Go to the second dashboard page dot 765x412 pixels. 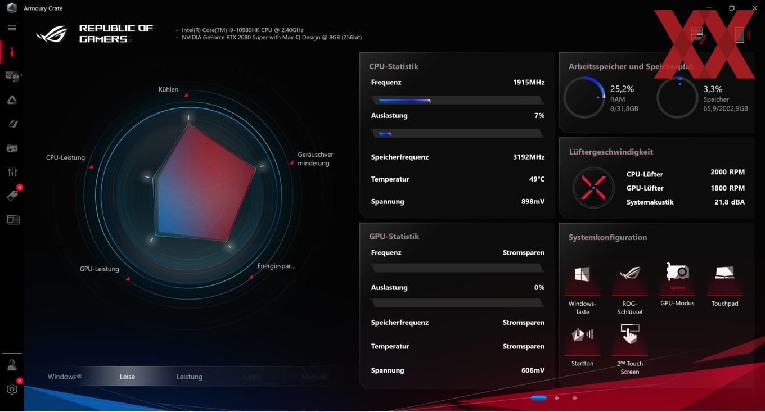[557, 398]
